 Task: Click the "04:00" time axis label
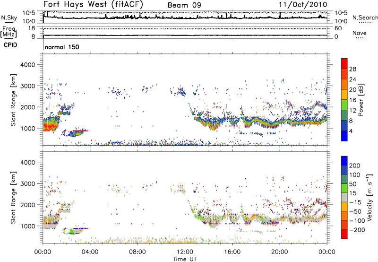pyautogui.click(x=90, y=252)
